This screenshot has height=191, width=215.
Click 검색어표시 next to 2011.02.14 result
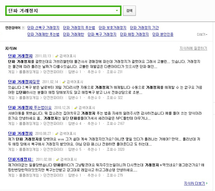coord(75,82)
